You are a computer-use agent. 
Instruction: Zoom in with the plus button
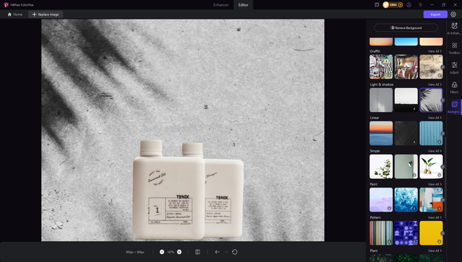pyautogui.click(x=179, y=252)
